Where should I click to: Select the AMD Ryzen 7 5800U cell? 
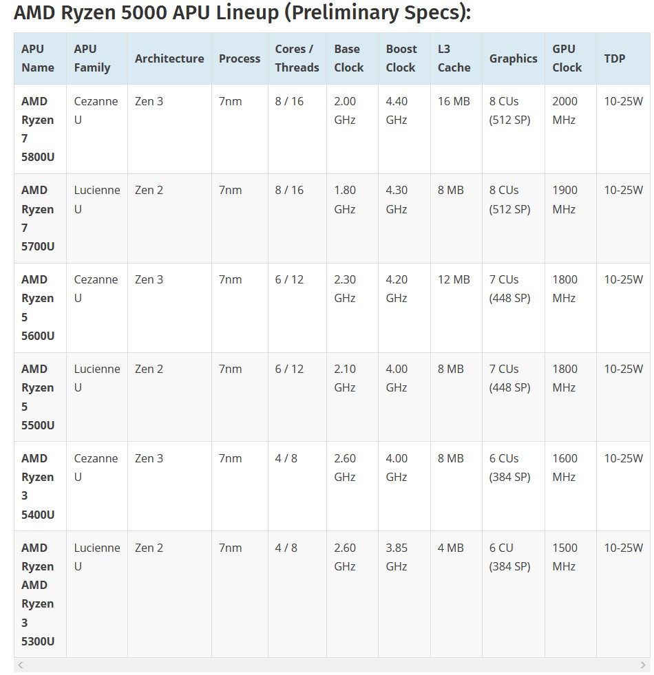[x=40, y=129]
